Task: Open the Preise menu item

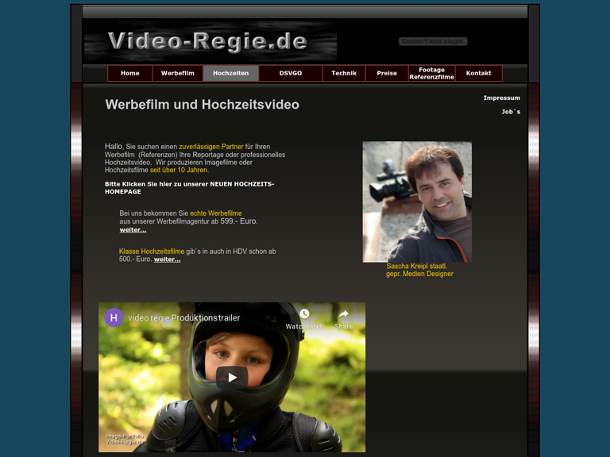Action: coord(387,73)
